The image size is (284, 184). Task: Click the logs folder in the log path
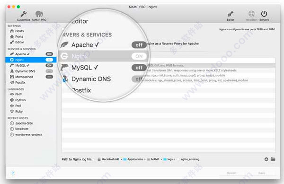pos(168,159)
